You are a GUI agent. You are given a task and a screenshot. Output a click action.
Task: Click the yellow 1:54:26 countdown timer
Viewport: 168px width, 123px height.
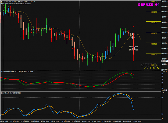(x=155, y=68)
